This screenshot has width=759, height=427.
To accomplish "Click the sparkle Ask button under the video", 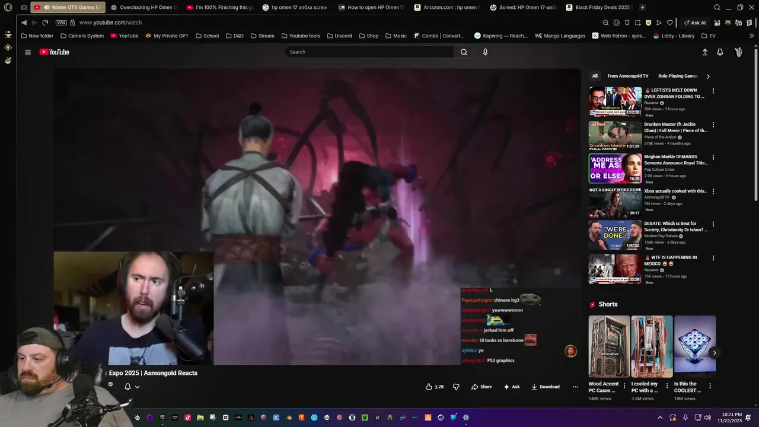I will coord(512,387).
